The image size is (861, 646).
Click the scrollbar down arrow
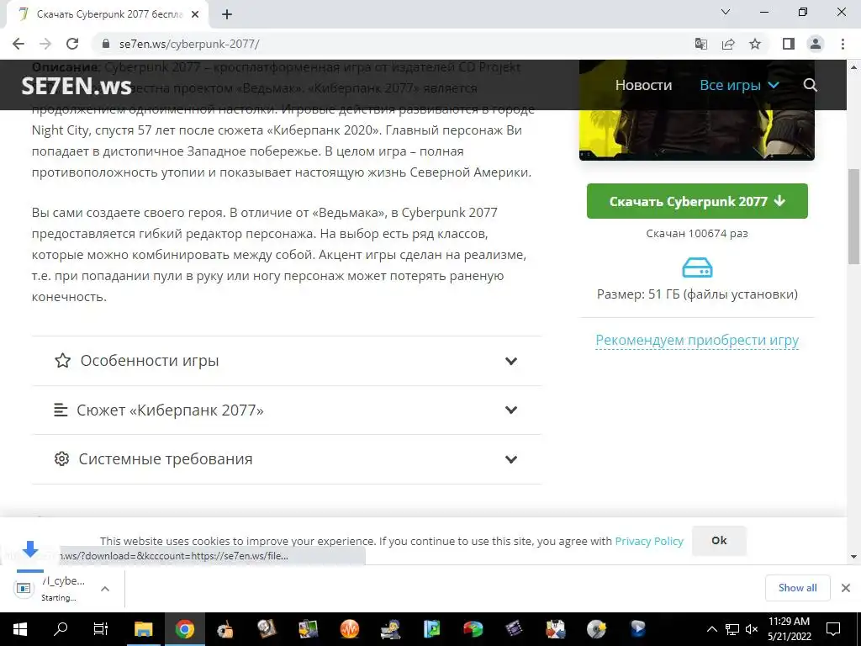tap(854, 557)
